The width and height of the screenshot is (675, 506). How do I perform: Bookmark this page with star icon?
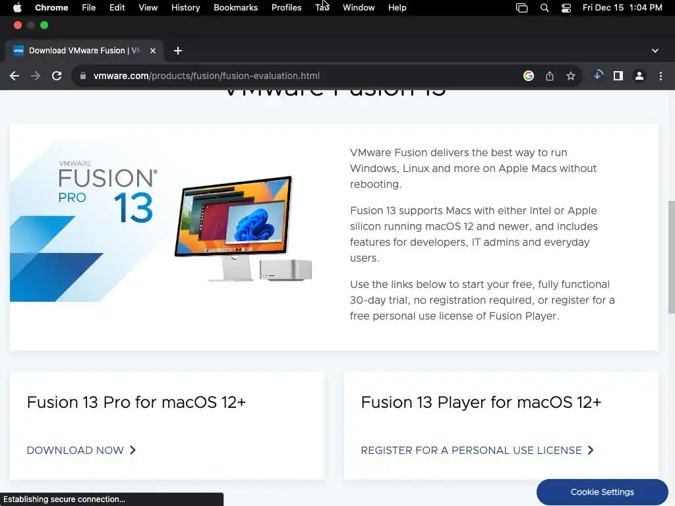(571, 76)
